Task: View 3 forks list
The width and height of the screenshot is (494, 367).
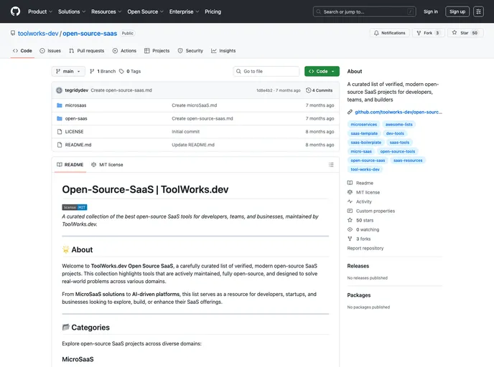Action: coord(359,239)
